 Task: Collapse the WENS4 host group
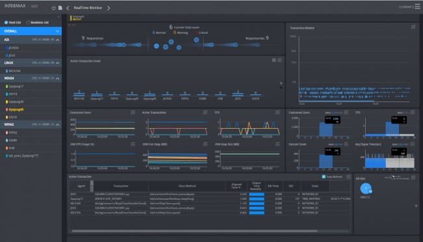57,79
